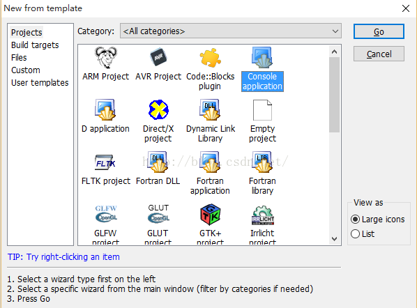Open the Category dropdown list
The height and width of the screenshot is (308, 417).
pyautogui.click(x=231, y=31)
